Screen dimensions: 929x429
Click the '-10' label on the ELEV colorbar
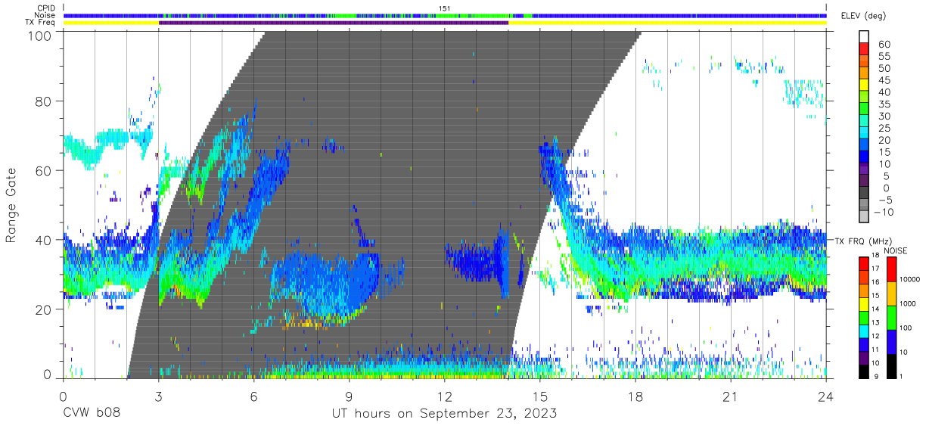tap(884, 212)
